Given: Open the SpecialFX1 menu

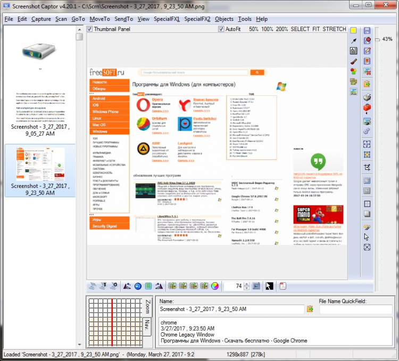Looking at the screenshot, I should (167, 19).
